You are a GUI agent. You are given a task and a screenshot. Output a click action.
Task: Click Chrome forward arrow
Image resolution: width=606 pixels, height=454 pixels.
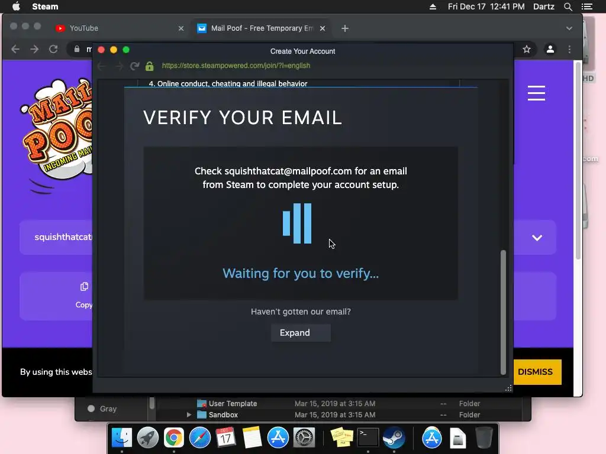(x=34, y=49)
